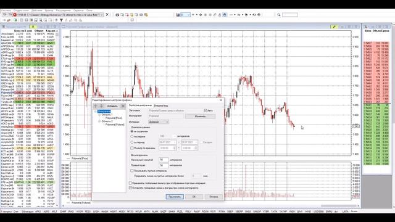The width and height of the screenshot is (395, 222).
Task: Click the 'Изменить' button
Action: click(x=200, y=117)
